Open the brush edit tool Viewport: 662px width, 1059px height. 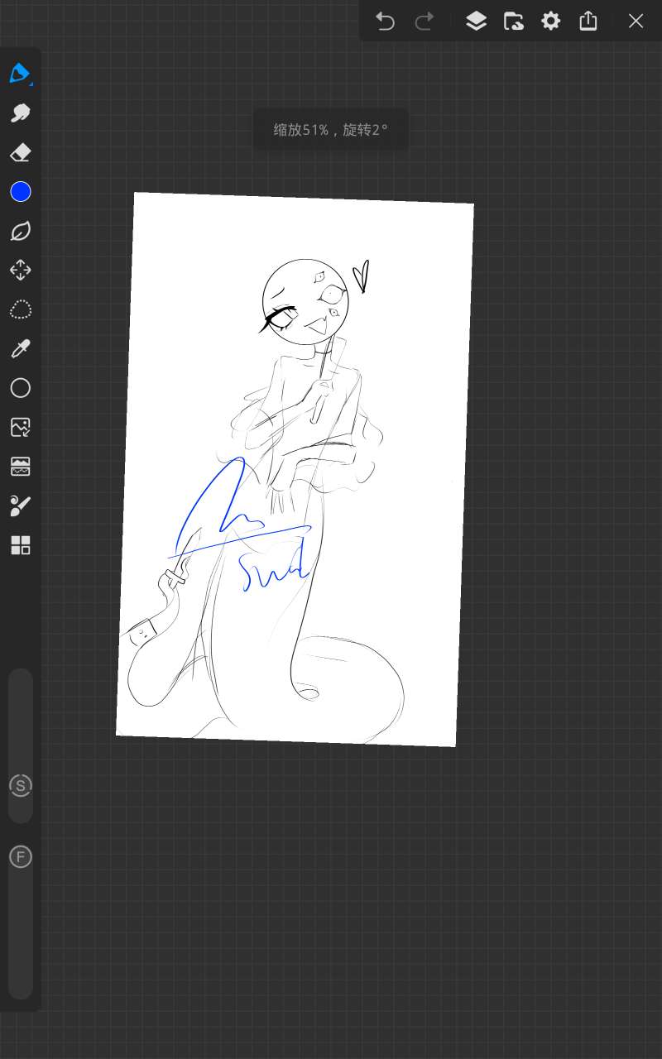click(x=20, y=506)
